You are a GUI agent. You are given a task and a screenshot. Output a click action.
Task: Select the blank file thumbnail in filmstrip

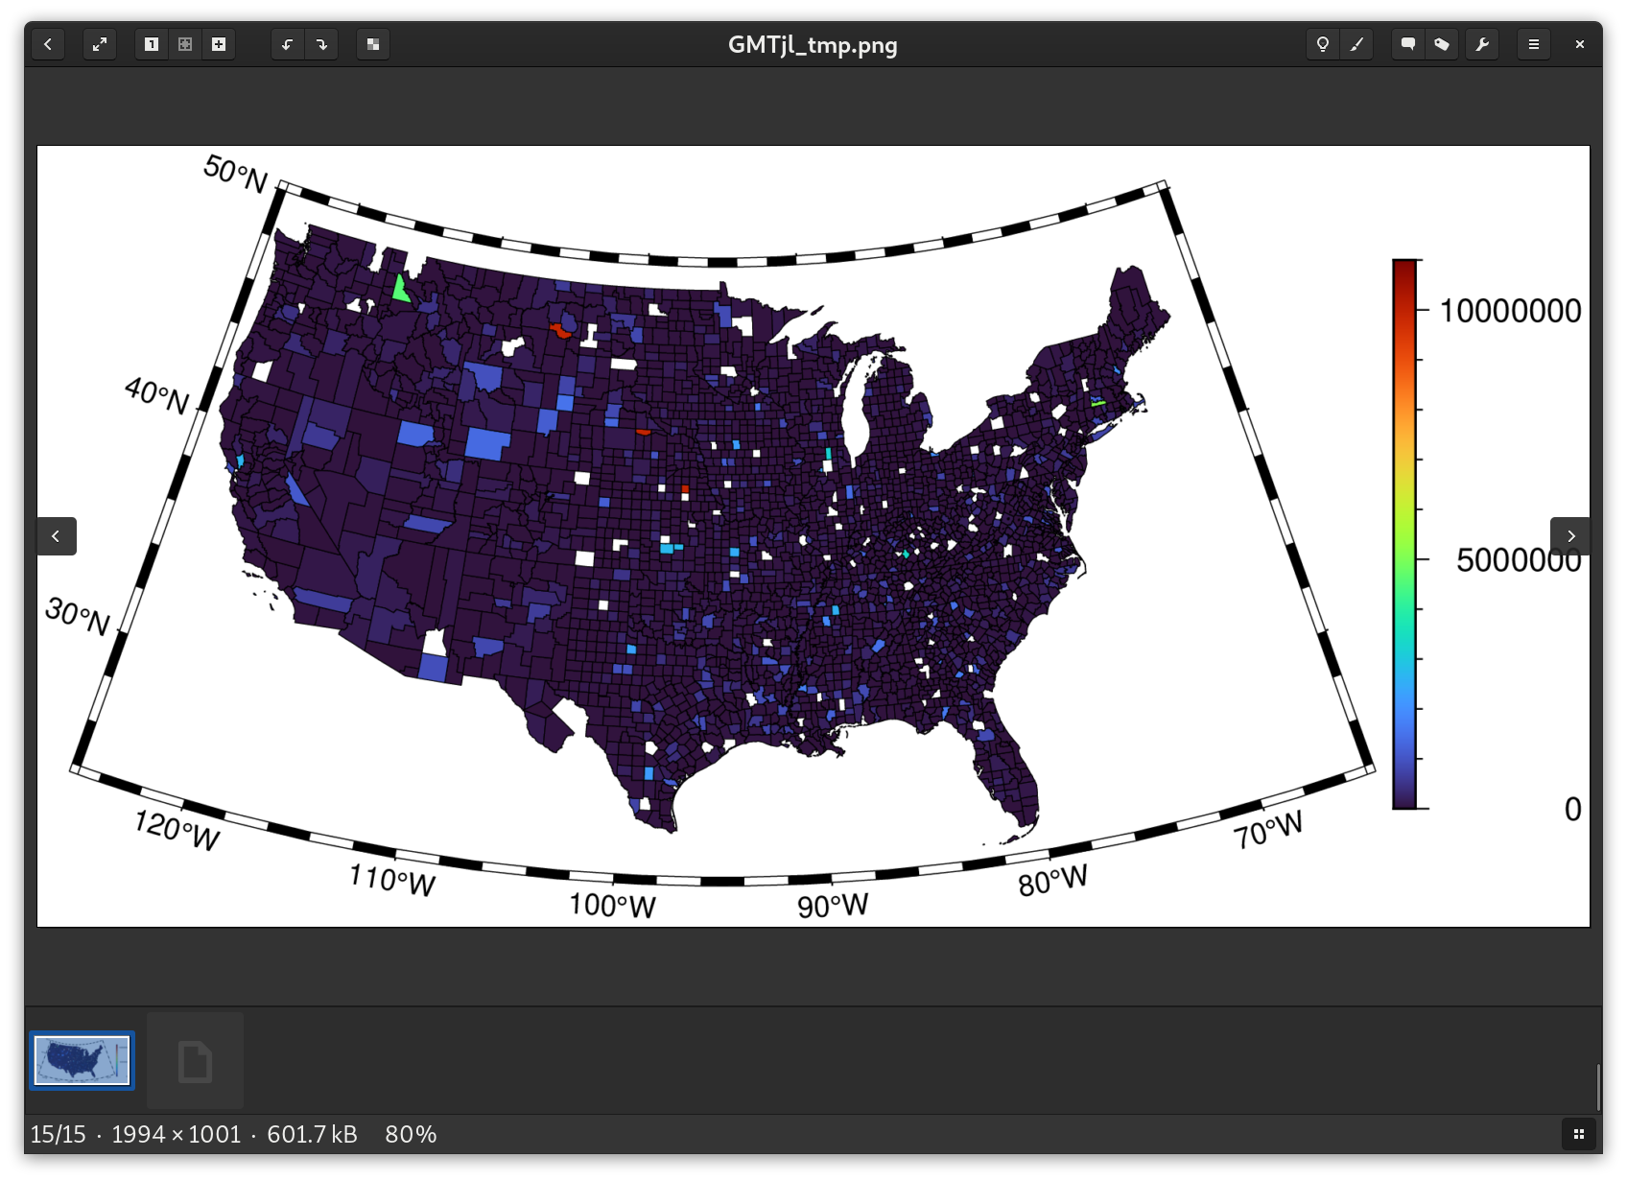[x=196, y=1060]
